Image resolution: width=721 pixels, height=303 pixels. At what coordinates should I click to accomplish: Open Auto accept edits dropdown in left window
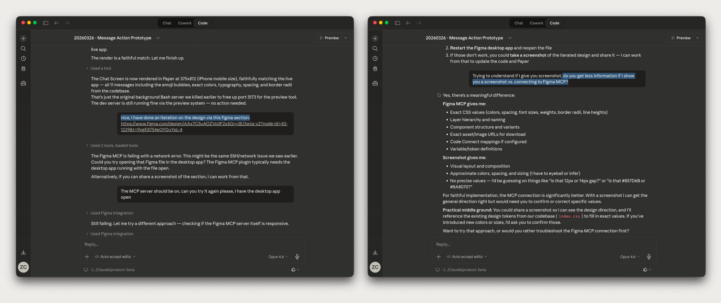115,257
